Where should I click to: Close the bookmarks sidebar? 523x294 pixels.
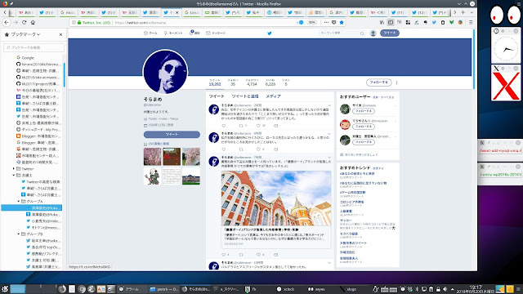click(x=60, y=34)
